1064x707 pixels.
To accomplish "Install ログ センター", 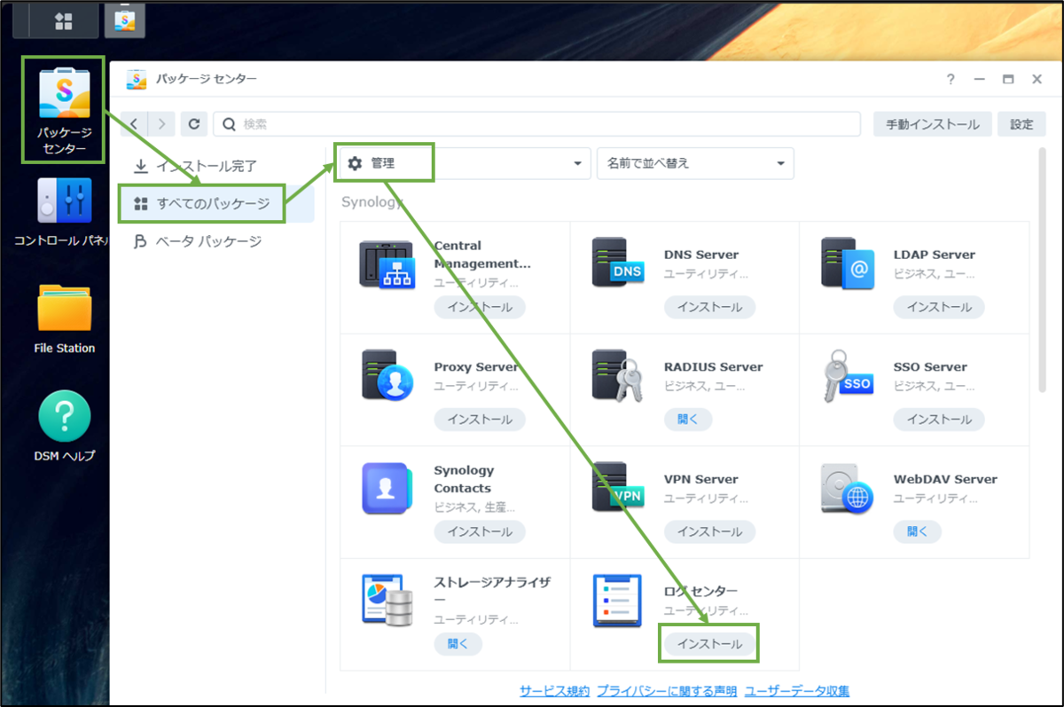I will point(709,644).
